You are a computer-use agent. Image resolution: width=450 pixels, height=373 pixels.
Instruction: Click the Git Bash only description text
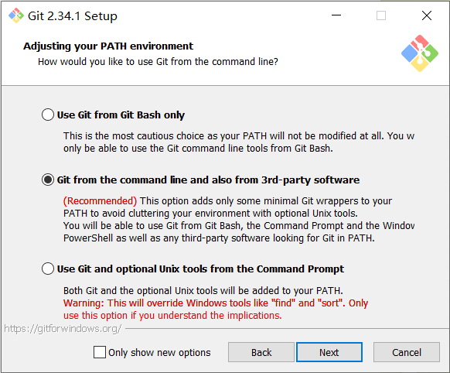tap(239, 142)
